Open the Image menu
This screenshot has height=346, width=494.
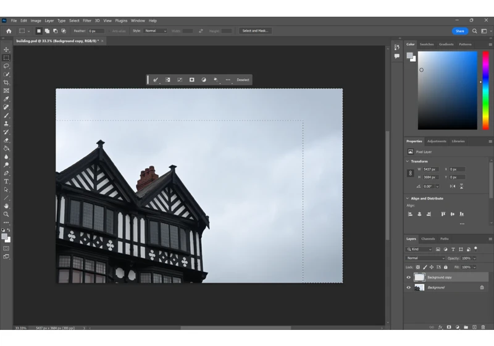36,21
